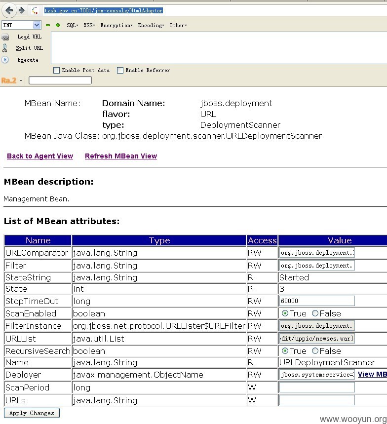The height and width of the screenshot is (424, 387).
Task: Set ScanEnabled to False
Action: [315, 313]
